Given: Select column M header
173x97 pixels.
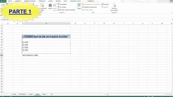Looking at the screenshot, I should click(162, 23).
